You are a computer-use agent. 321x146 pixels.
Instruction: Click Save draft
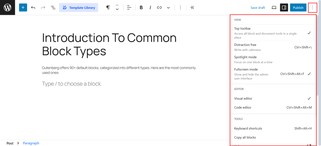click(x=258, y=8)
